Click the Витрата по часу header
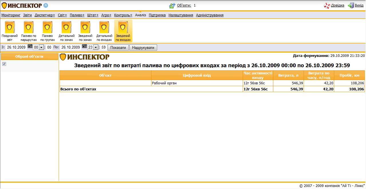The height and width of the screenshot is (189, 366). (319, 75)
